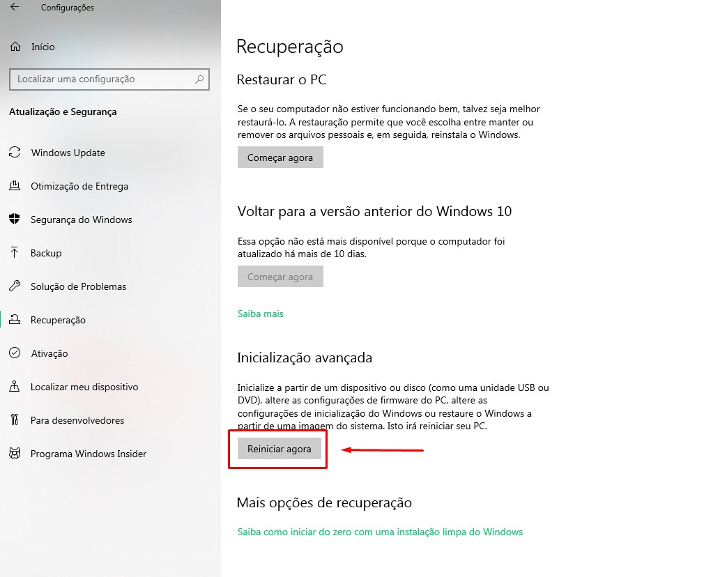Click Começar agora under Restaurar o PC
This screenshot has height=577, width=704.
pos(280,157)
